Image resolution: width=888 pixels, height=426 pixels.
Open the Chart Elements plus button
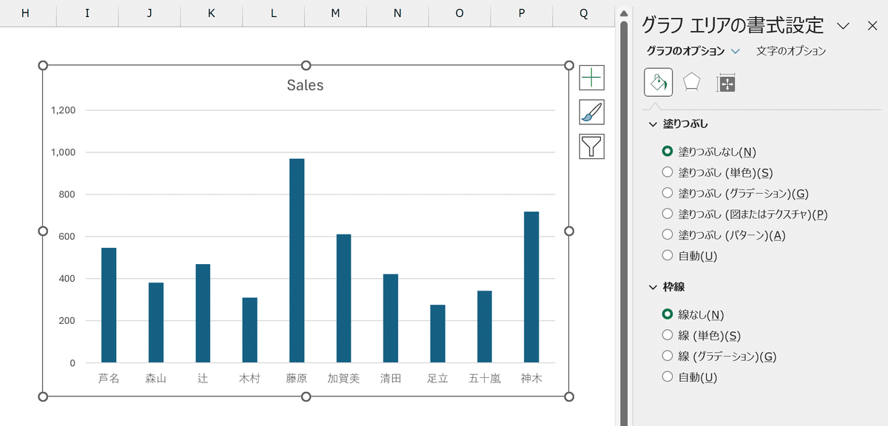(x=592, y=78)
